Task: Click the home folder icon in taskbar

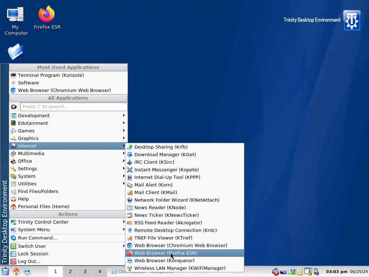Action: [16, 272]
